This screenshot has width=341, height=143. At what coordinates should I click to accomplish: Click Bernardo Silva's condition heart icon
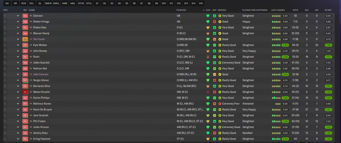pyautogui.click(x=208, y=86)
